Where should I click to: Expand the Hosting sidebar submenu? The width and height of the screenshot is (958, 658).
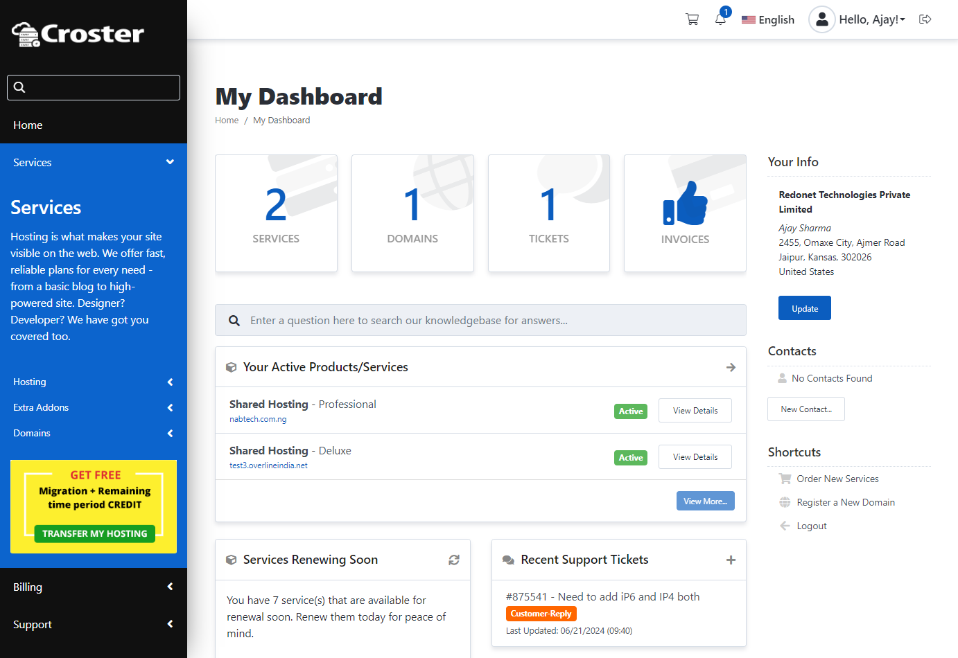click(93, 382)
